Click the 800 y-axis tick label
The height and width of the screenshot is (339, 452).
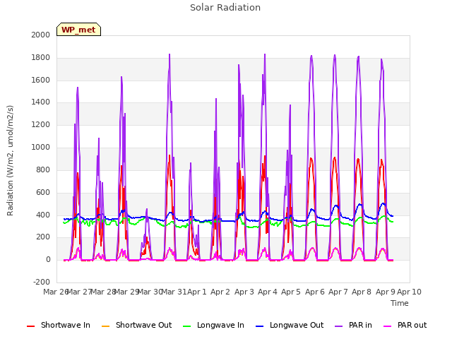click(x=43, y=169)
